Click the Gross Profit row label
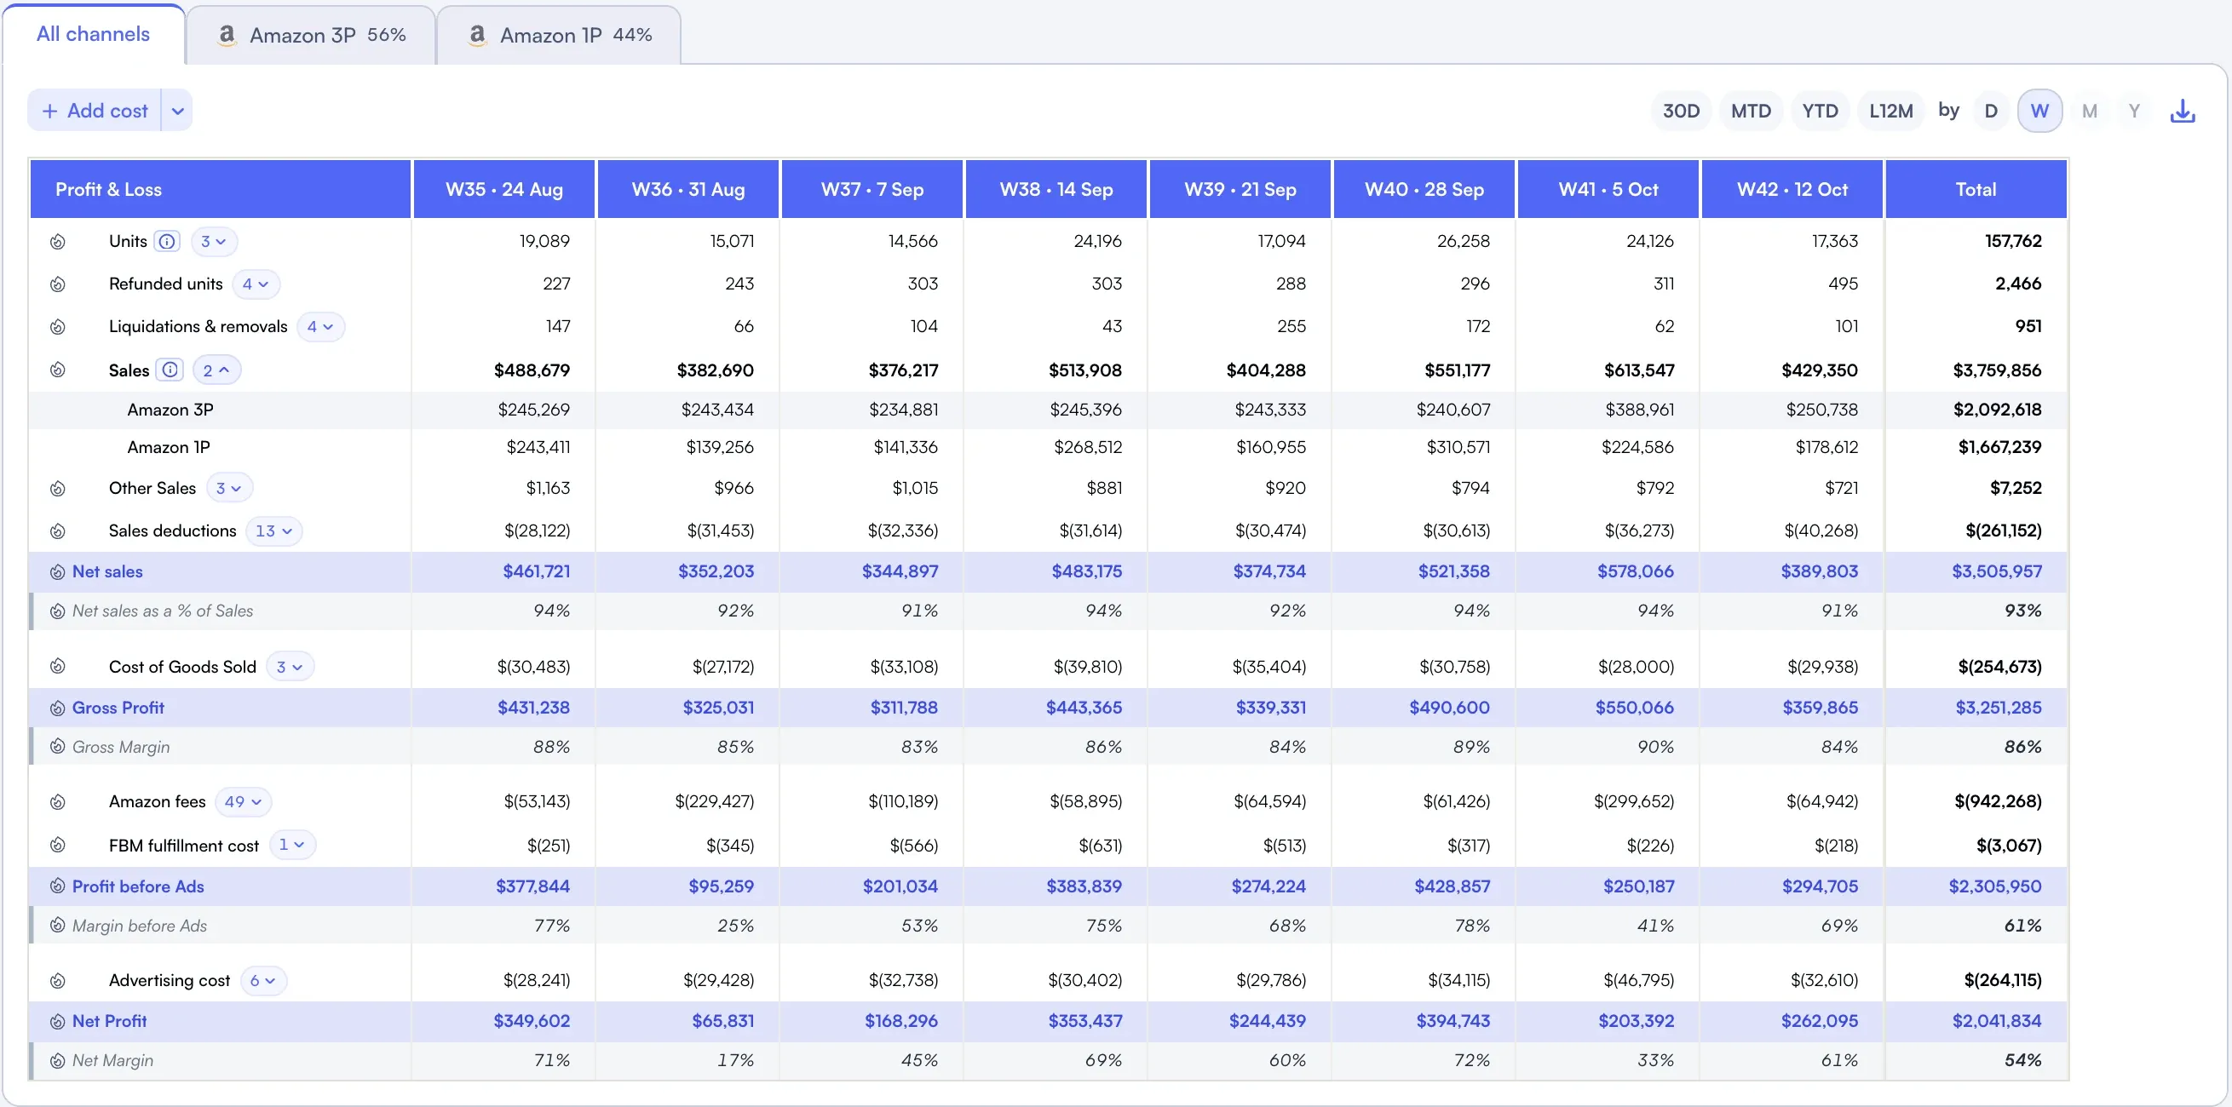The height and width of the screenshot is (1107, 2232). click(x=118, y=708)
